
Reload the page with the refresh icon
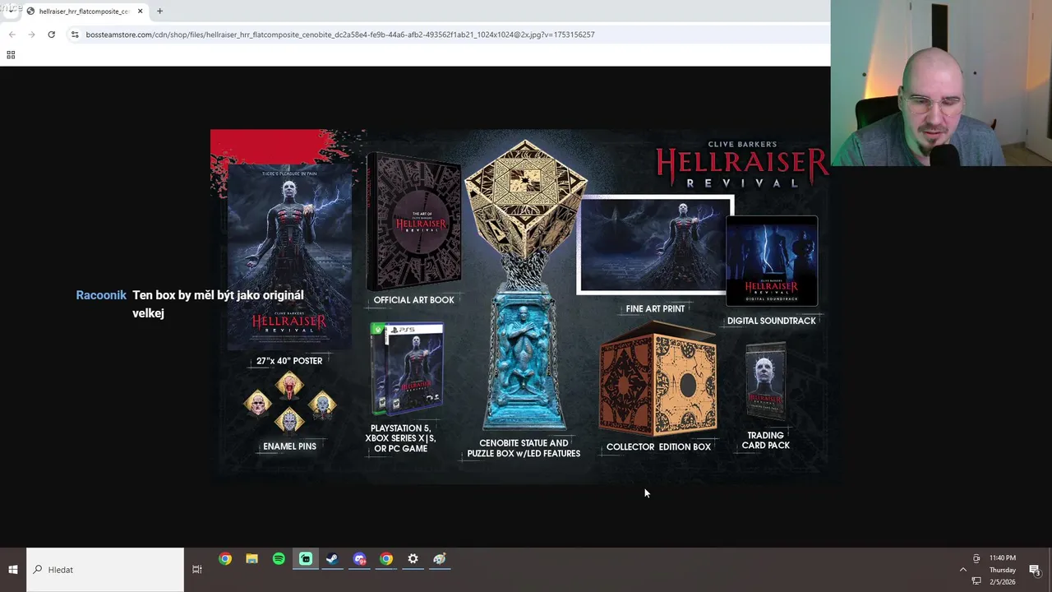(51, 35)
